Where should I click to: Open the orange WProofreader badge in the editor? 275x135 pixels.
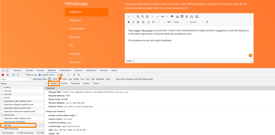point(250,56)
